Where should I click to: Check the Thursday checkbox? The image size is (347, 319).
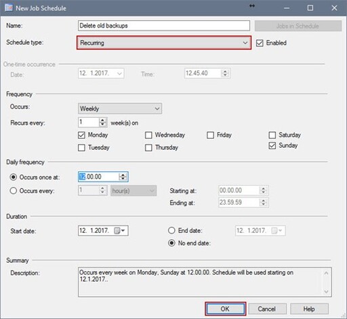(148, 148)
